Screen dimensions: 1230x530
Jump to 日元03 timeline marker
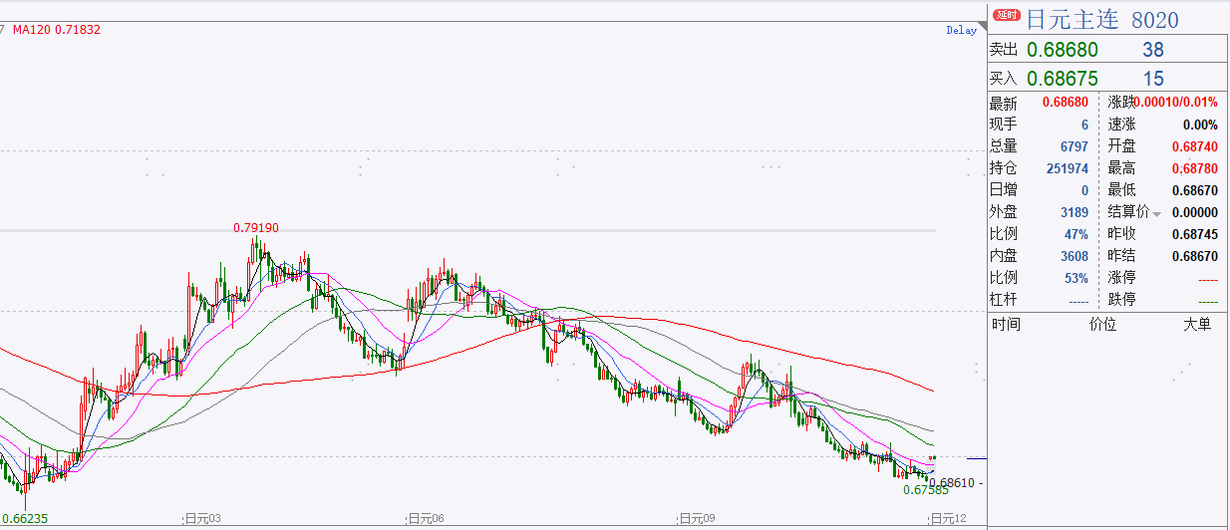pos(202,519)
